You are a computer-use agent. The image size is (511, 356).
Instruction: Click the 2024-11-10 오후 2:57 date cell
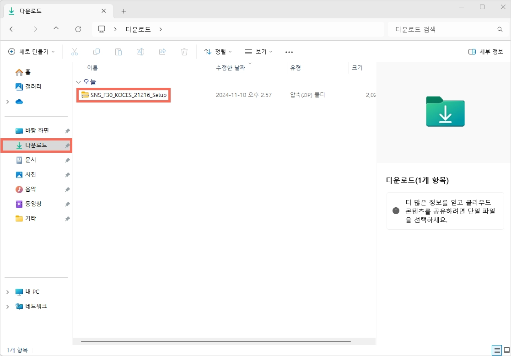244,95
